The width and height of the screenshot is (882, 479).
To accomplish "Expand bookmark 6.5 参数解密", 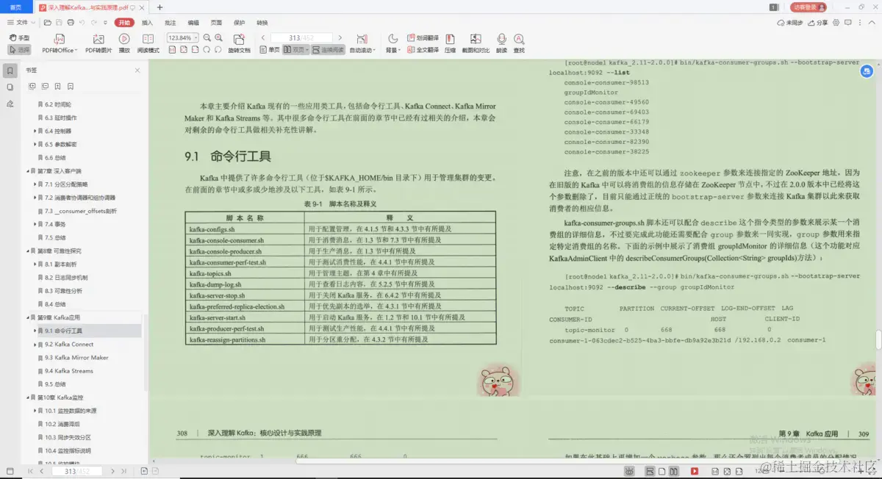I will [35, 144].
